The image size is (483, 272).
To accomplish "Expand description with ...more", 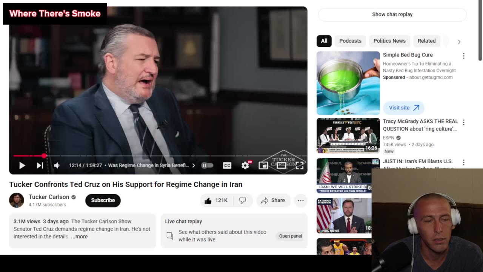I will pyautogui.click(x=79, y=236).
